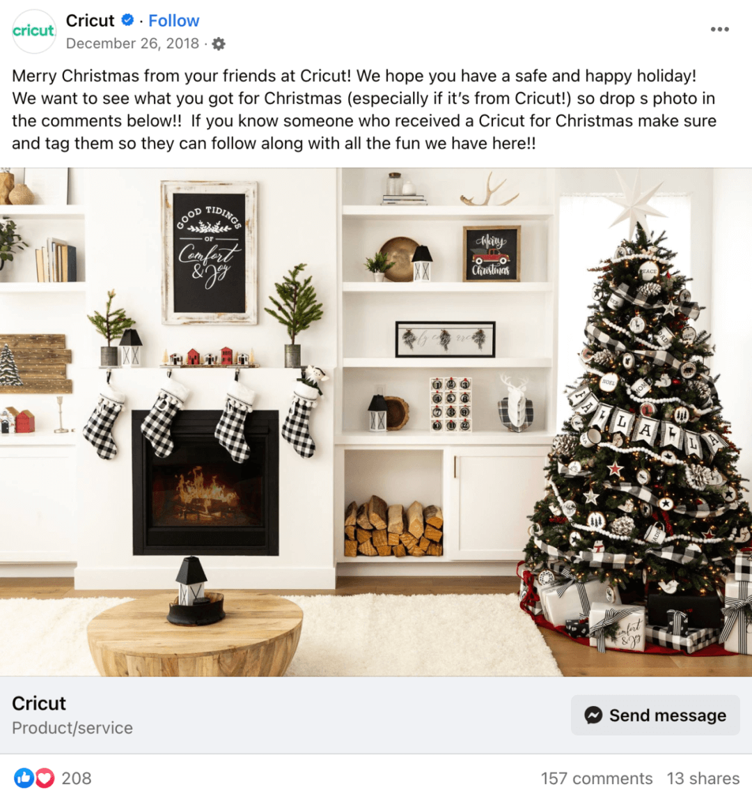Viewport: 752px width, 796px height.
Task: View the 13 shares
Action: click(x=703, y=778)
